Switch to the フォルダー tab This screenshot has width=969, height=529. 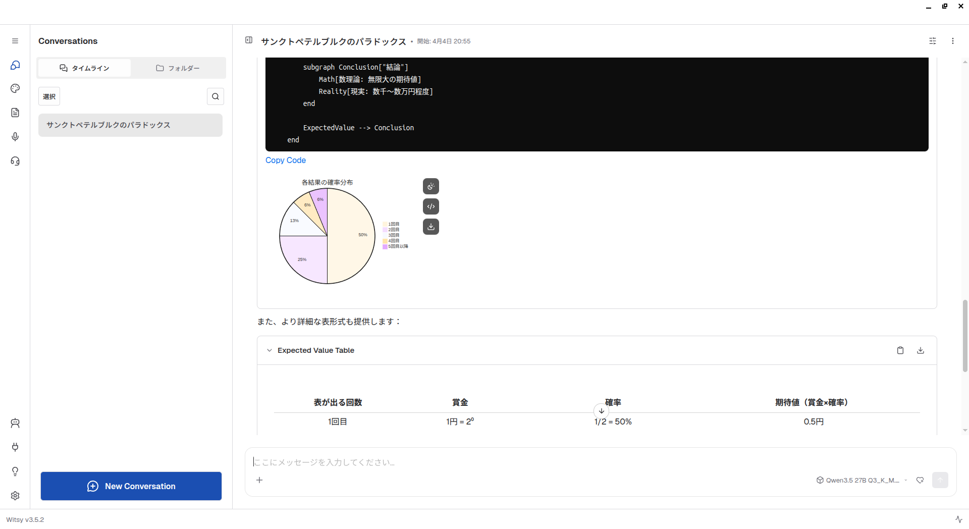[x=178, y=68]
